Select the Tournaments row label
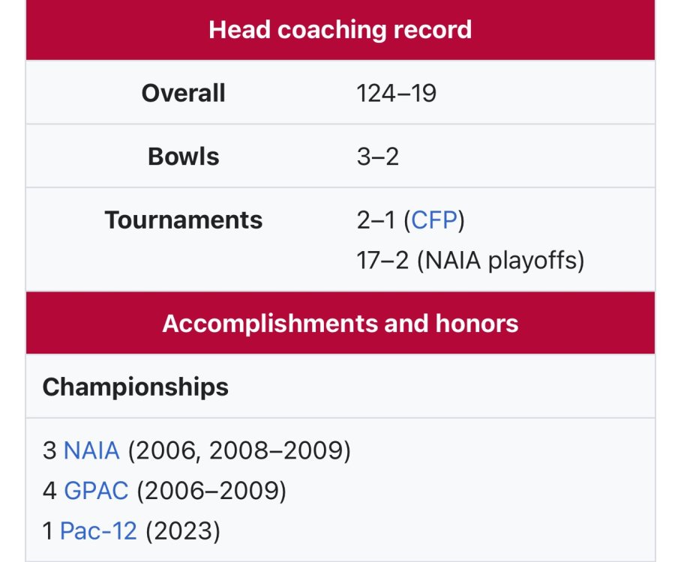 pyautogui.click(x=183, y=220)
